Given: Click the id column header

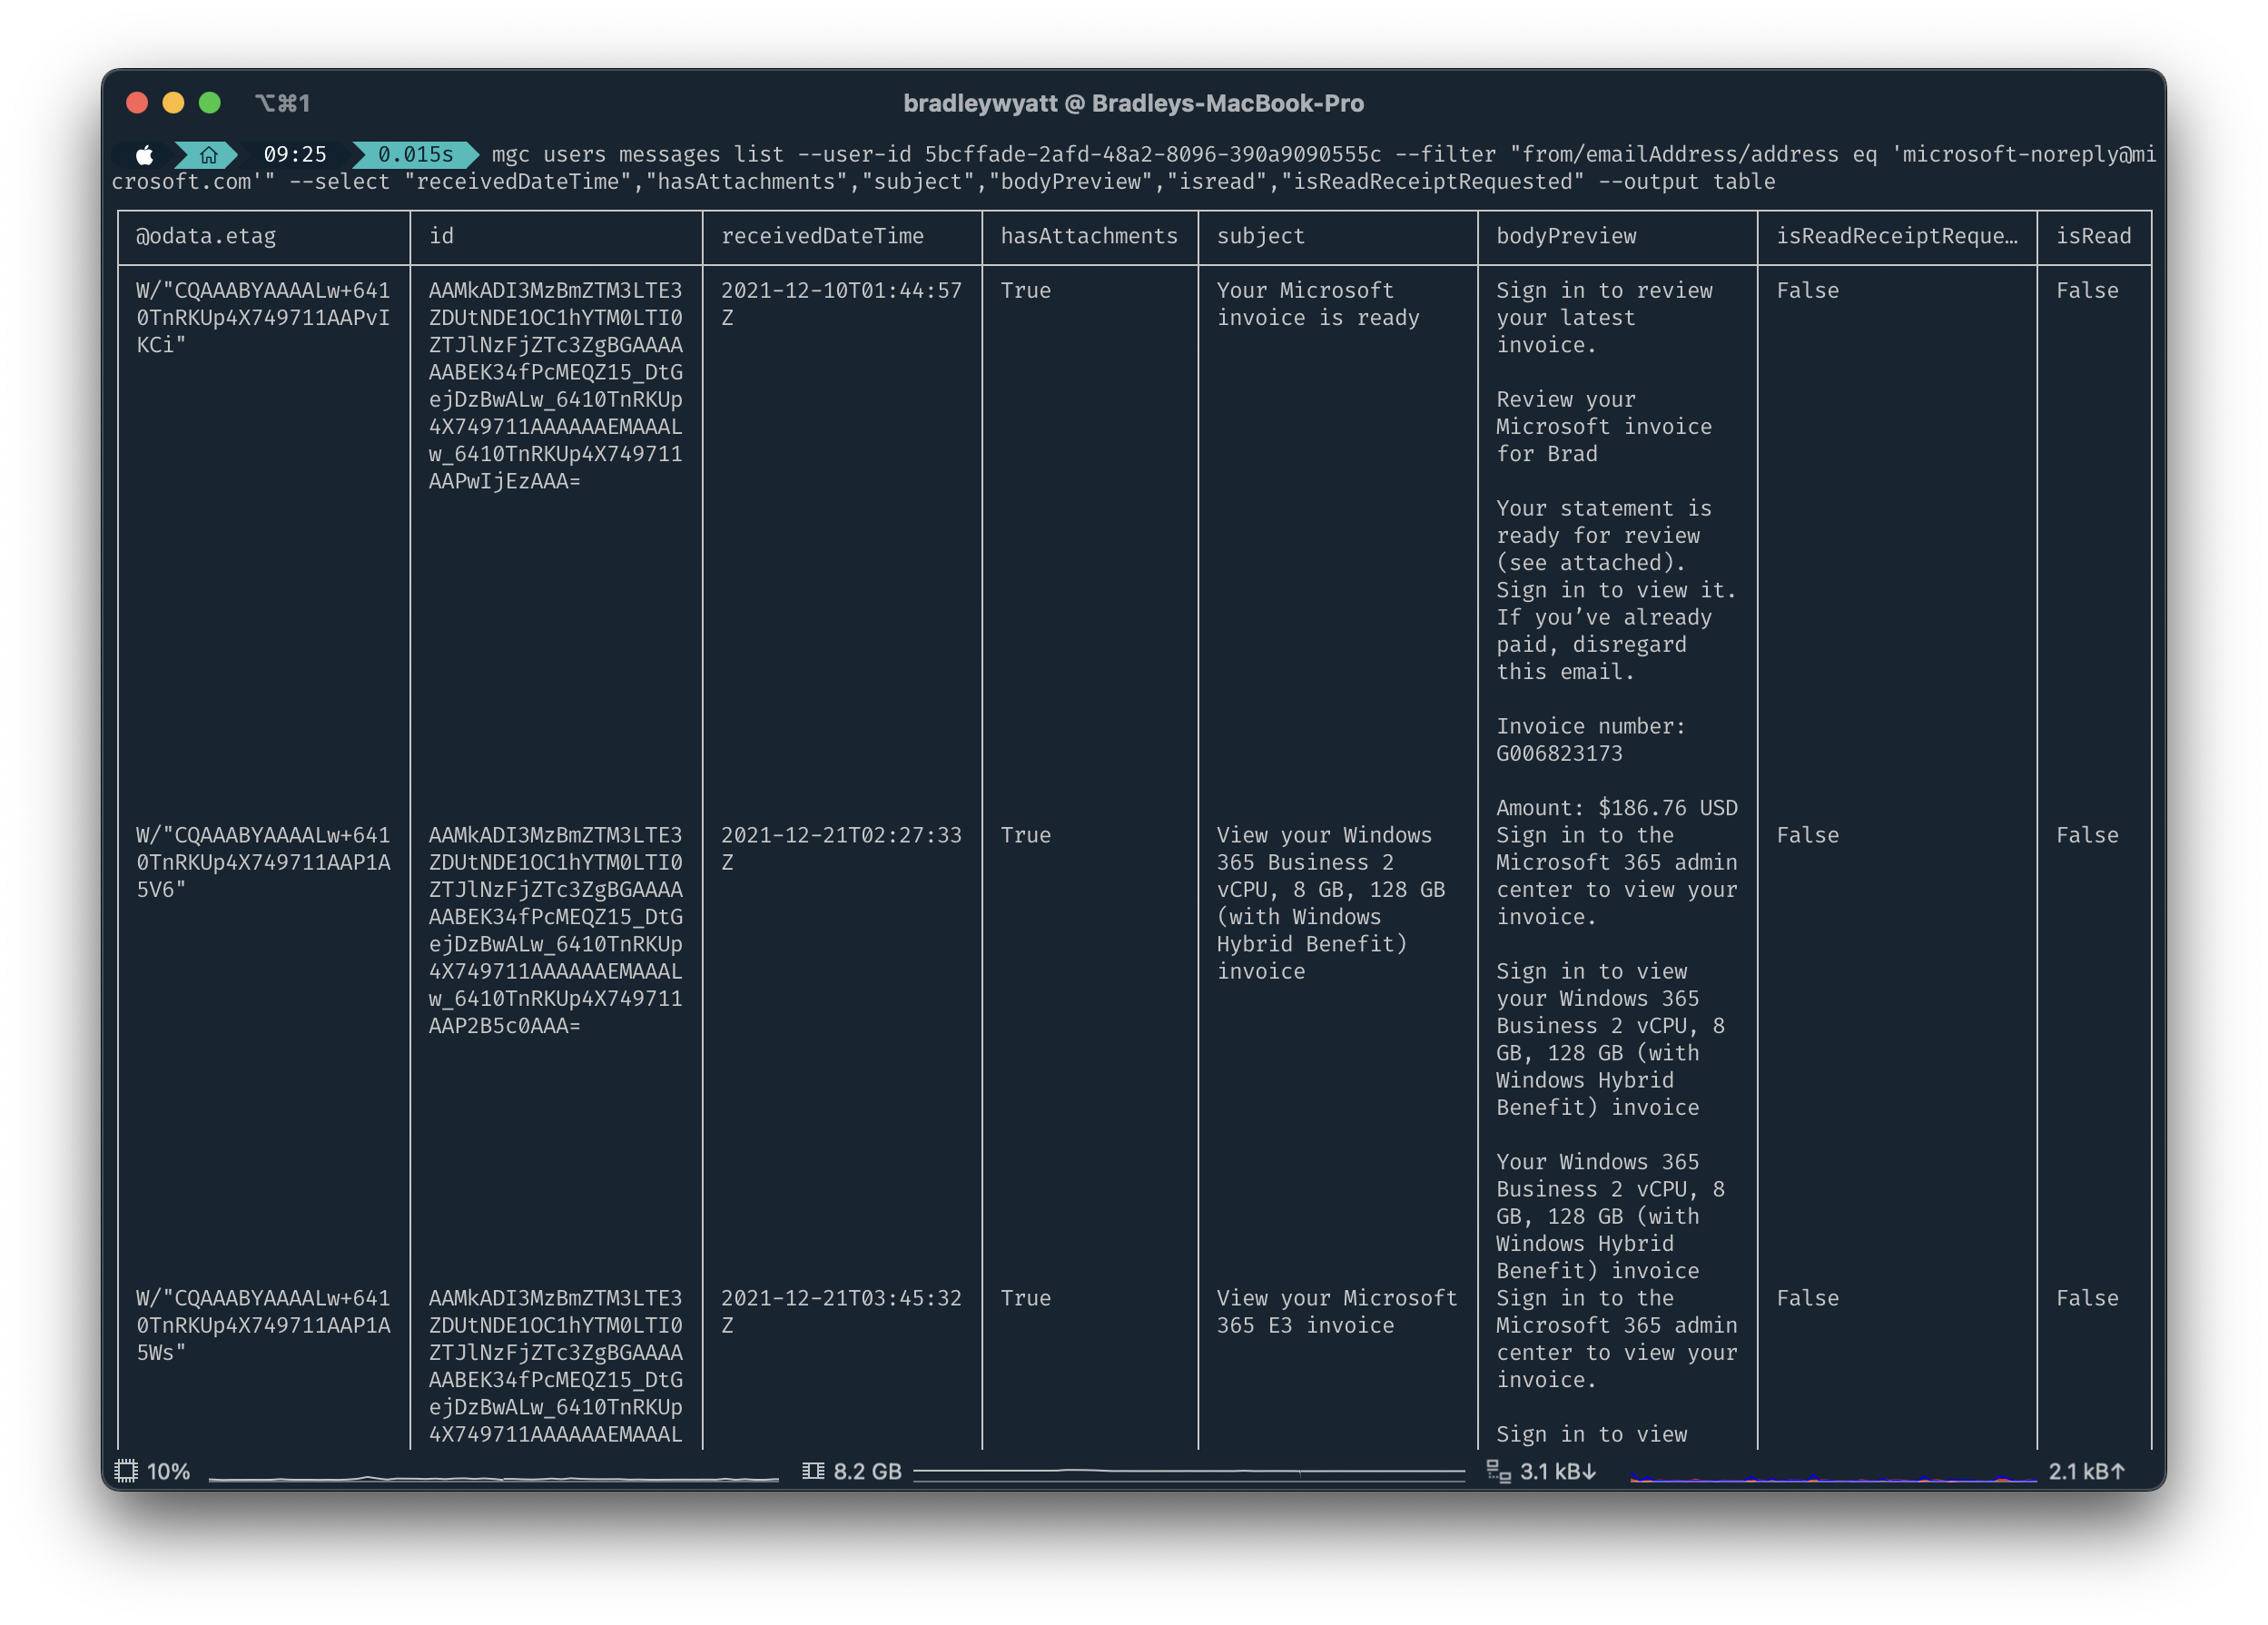Looking at the screenshot, I should pos(441,236).
